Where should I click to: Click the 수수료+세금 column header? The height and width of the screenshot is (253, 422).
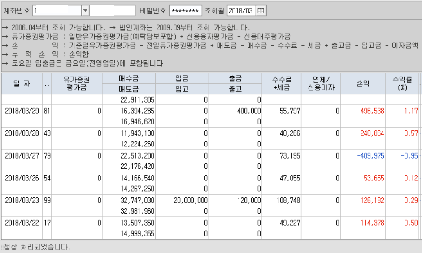[282, 84]
